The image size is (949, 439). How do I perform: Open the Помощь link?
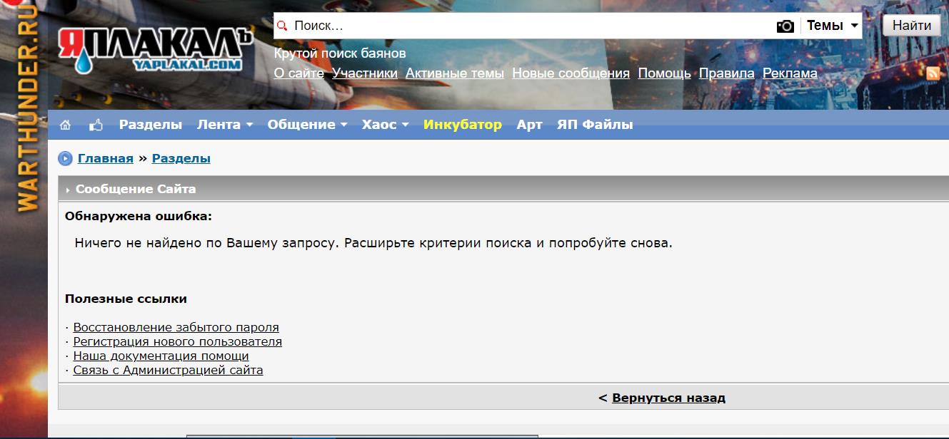pos(664,73)
